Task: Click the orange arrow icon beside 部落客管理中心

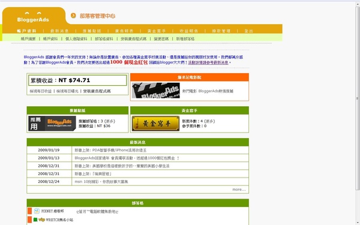Action: (73, 16)
